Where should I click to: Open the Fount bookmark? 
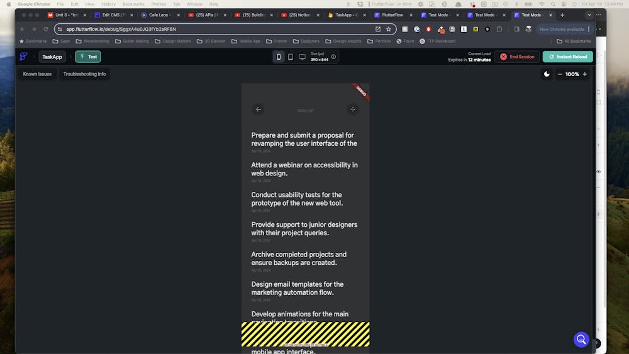(x=405, y=41)
